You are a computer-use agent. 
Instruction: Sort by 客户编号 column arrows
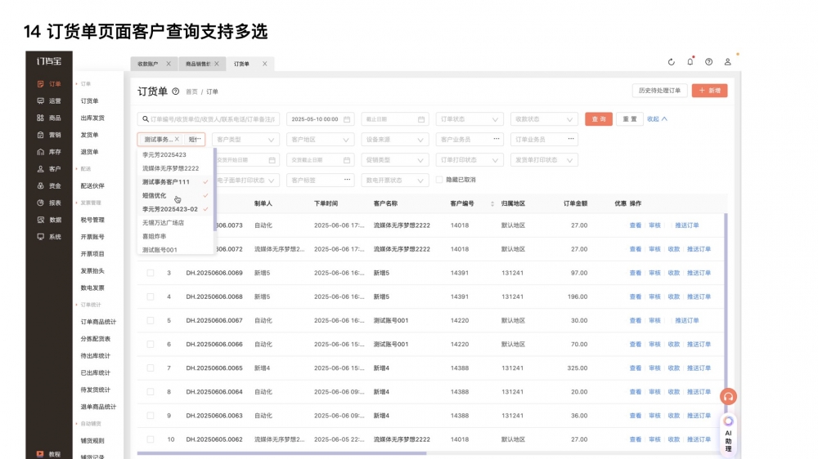(x=492, y=203)
